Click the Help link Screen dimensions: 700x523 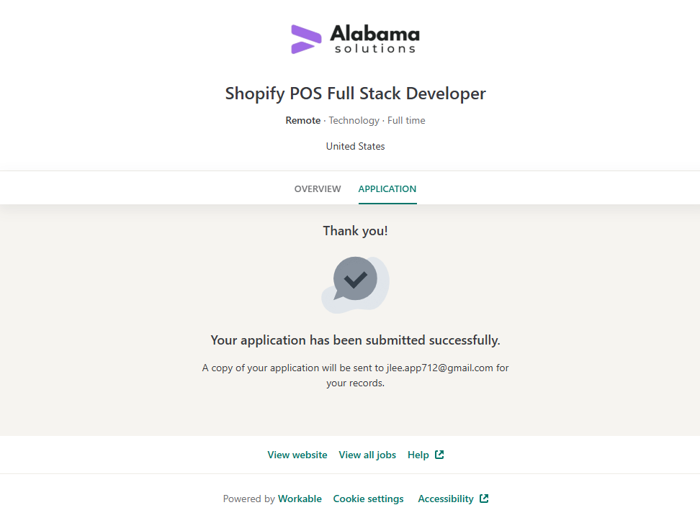(418, 455)
